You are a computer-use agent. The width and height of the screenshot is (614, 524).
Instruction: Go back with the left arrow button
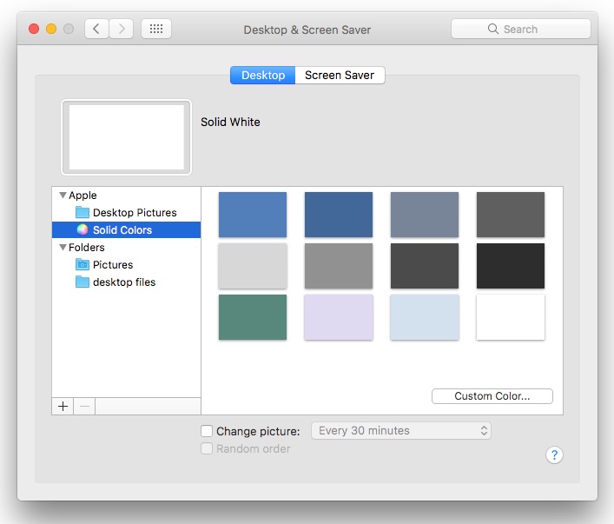(x=96, y=29)
